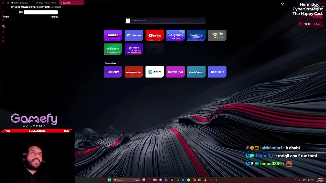
Task: Open the dashboard.kick suggestion tile
Action: 134,72
